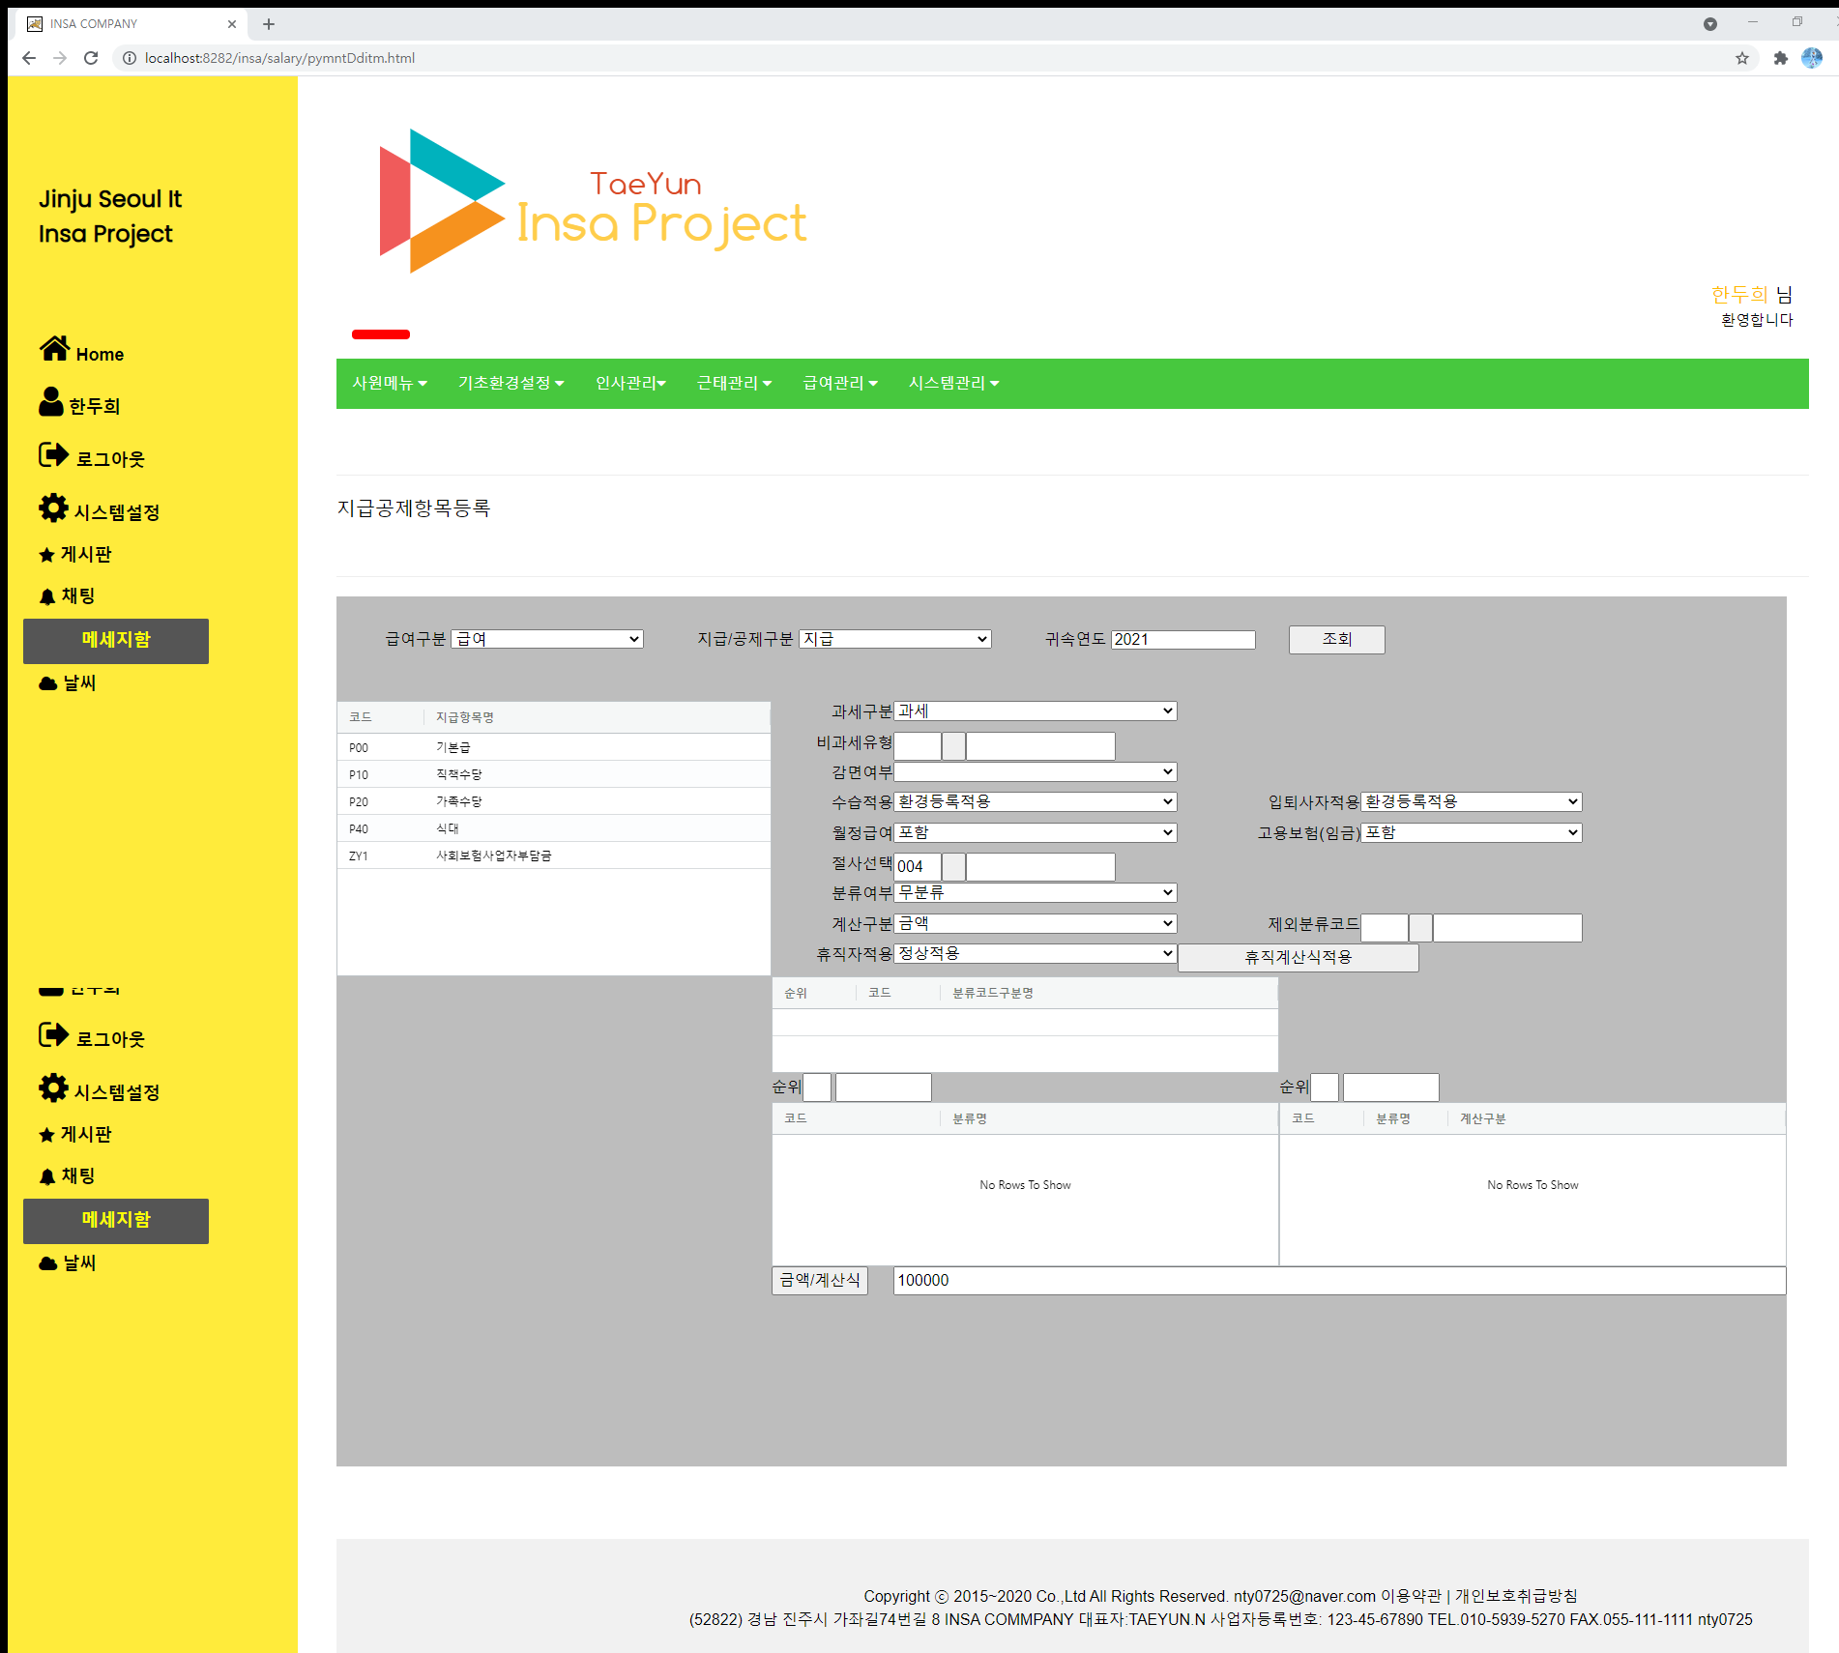Select the P10 직책수당 row
This screenshot has width=1839, height=1653.
coord(554,774)
